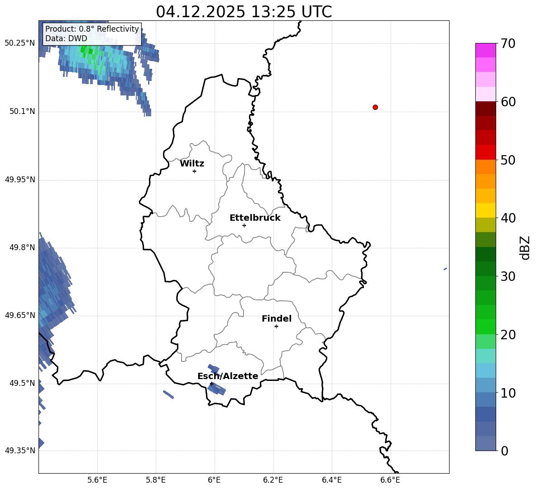Click the Esch/Alzette cross marker

click(211, 384)
